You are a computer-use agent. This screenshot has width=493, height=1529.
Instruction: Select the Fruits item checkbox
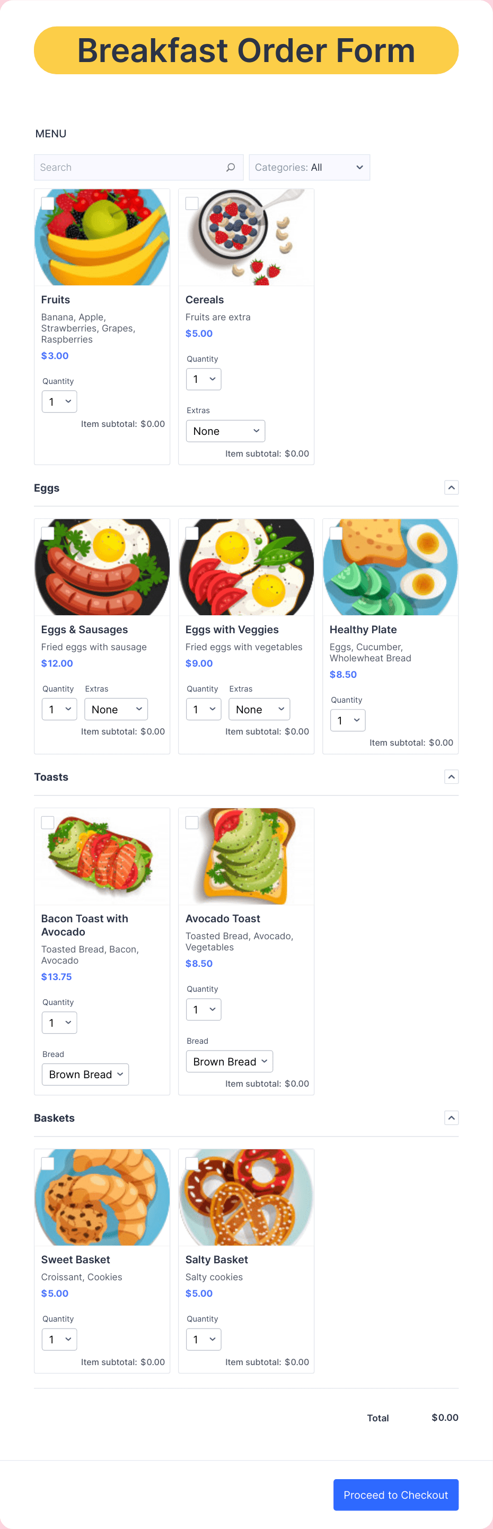[x=47, y=203]
